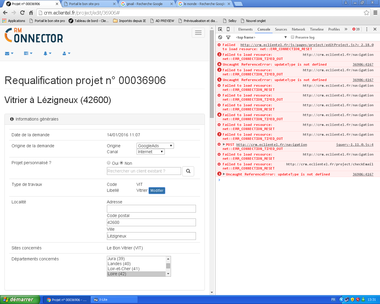Screen dimensions: 380x304
Task: Switch to the Timeline tab
Action: pyautogui.click(x=317, y=29)
